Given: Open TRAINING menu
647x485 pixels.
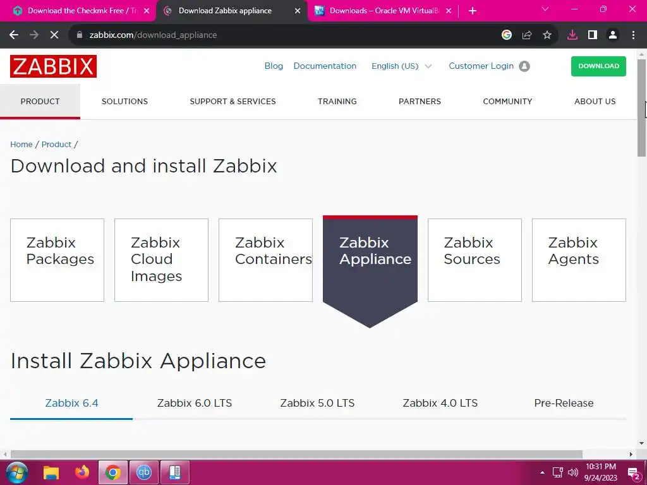Looking at the screenshot, I should [x=337, y=102].
